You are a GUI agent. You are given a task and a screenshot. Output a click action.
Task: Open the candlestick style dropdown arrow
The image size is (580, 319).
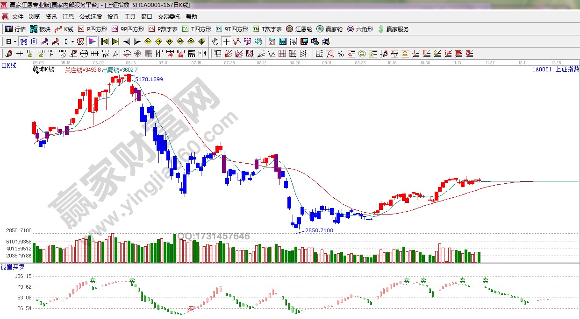[72, 42]
